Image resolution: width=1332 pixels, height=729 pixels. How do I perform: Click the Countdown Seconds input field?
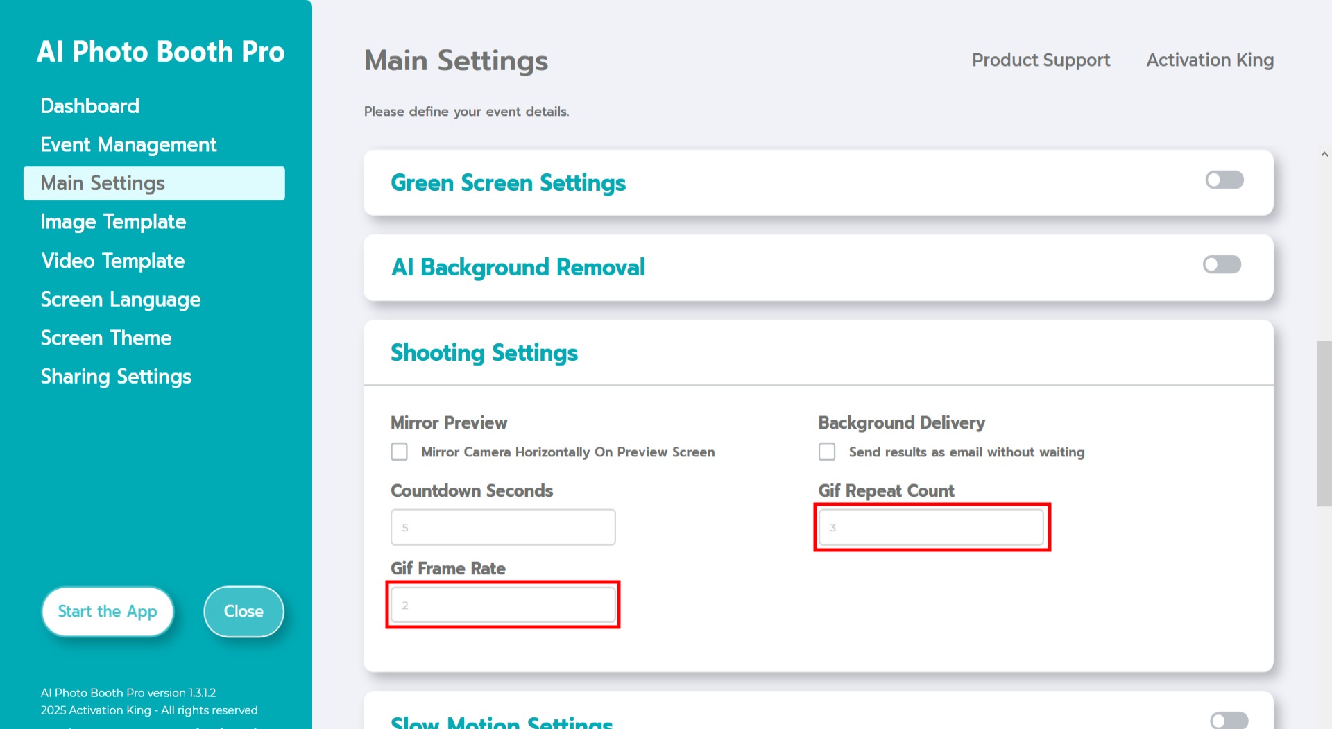tap(503, 528)
